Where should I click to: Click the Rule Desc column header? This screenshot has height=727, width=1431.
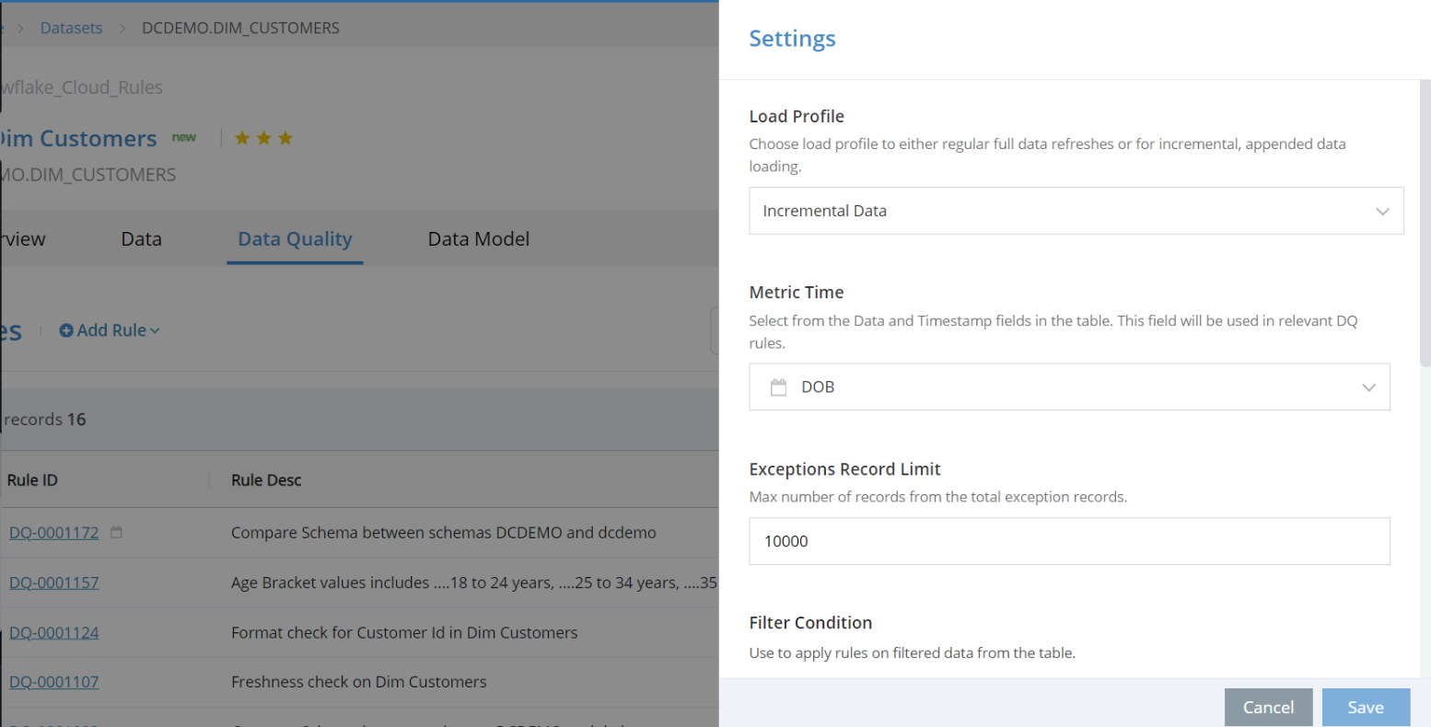click(x=266, y=479)
